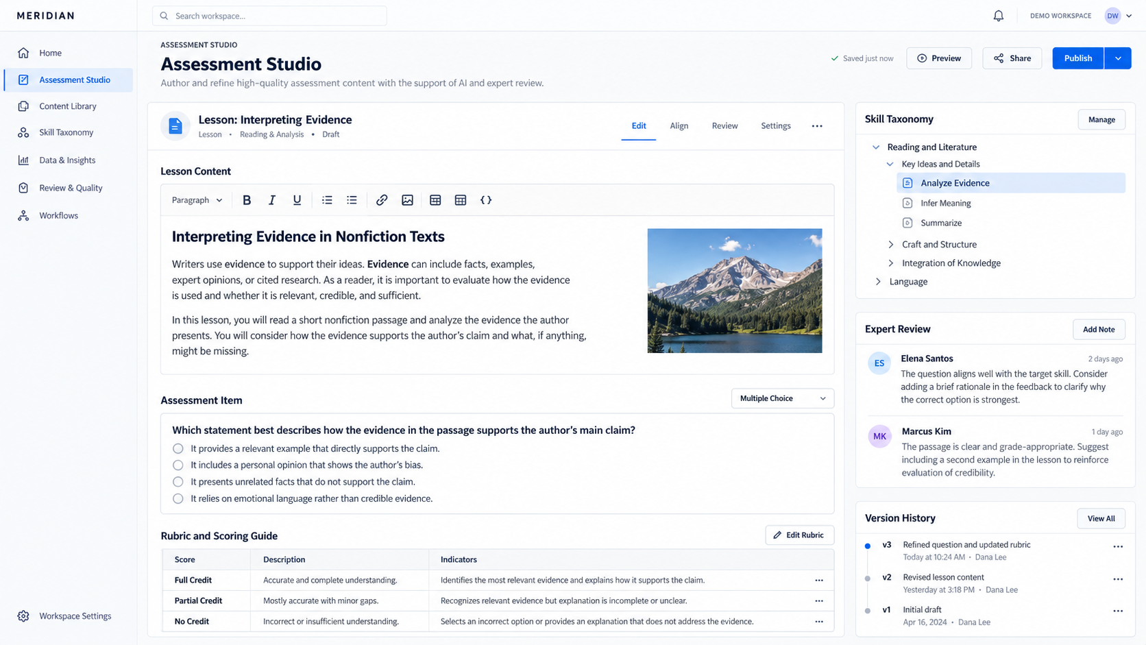Image resolution: width=1146 pixels, height=645 pixels.
Task: Expand Craft and Structure node
Action: (x=891, y=245)
